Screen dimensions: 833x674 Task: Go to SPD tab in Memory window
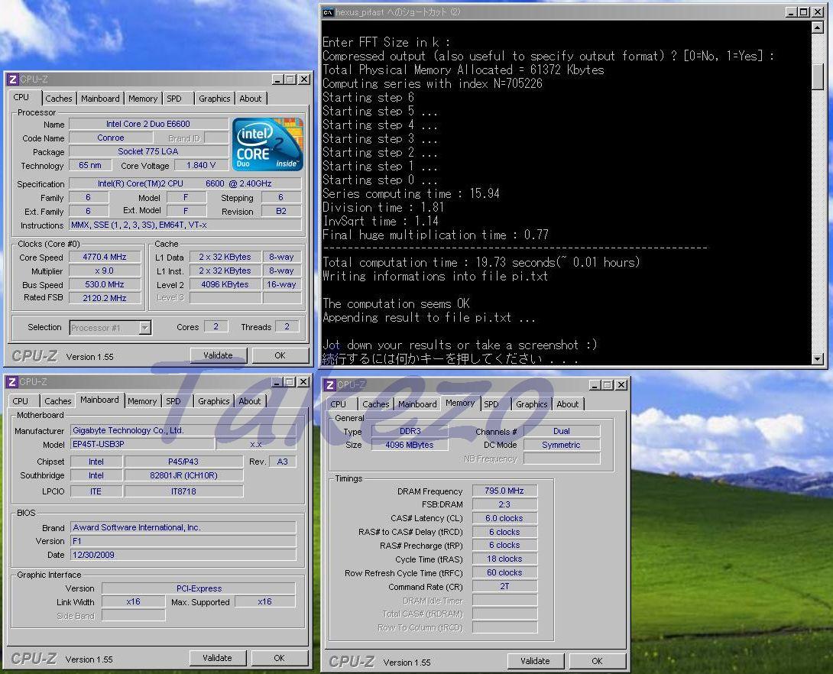coord(491,404)
